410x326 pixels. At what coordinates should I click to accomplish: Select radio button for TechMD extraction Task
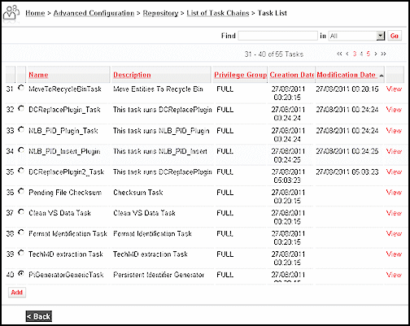tap(21, 253)
